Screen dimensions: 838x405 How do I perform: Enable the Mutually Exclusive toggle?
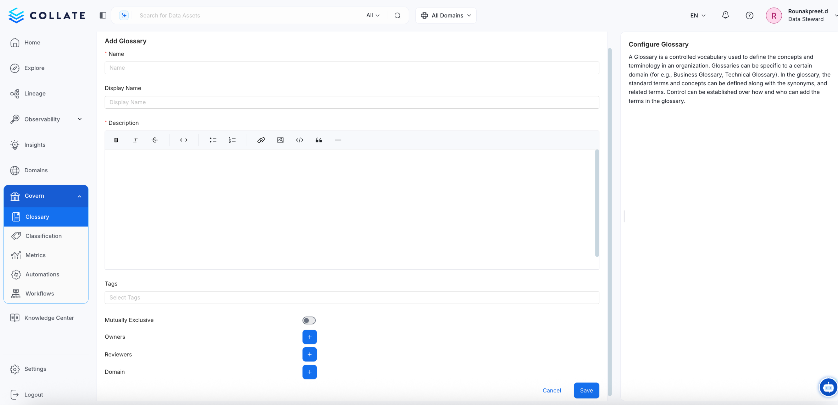tap(309, 320)
